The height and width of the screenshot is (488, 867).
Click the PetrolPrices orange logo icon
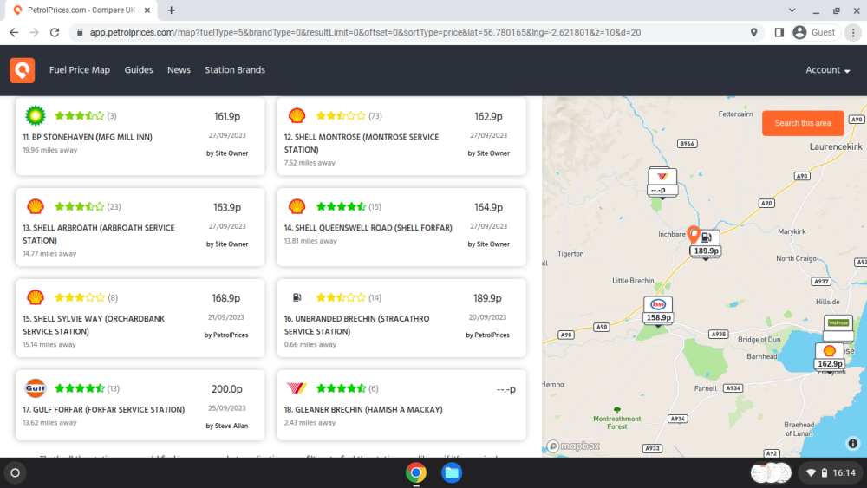(23, 70)
